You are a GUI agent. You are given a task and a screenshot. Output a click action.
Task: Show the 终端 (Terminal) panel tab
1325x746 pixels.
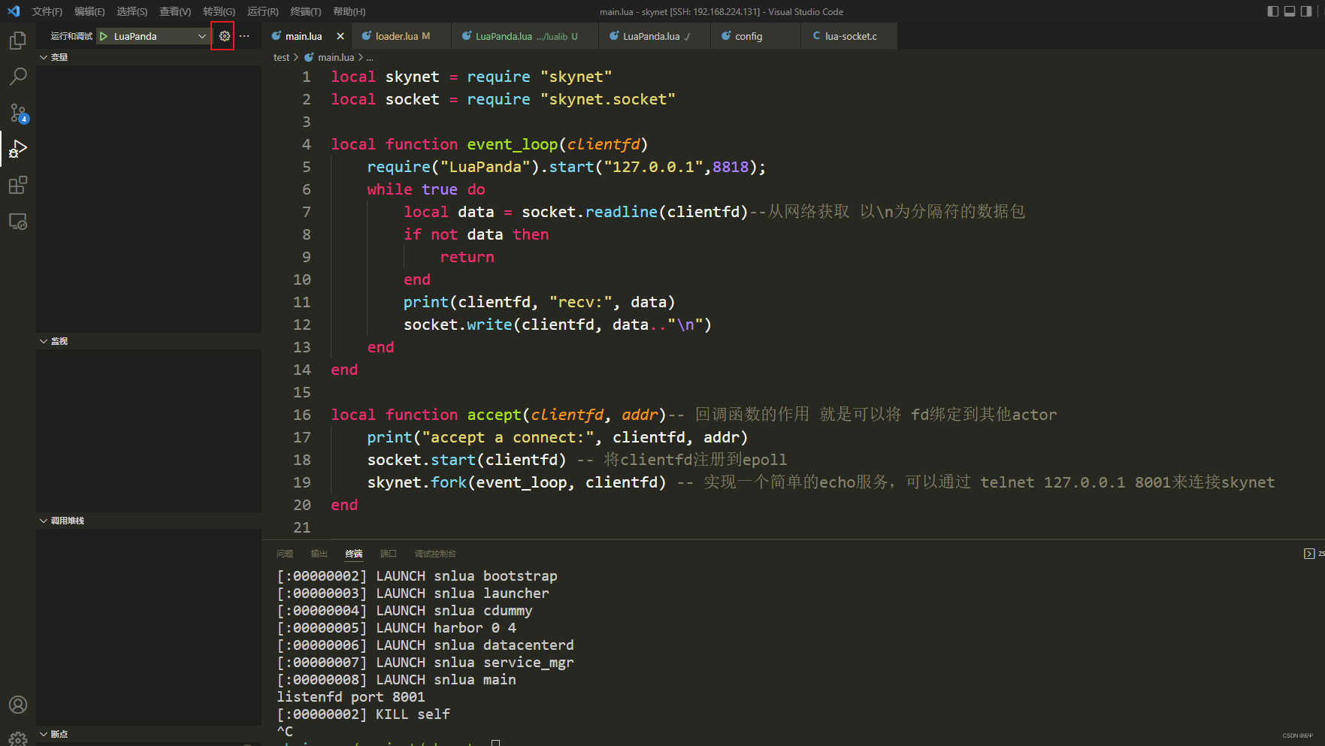[354, 554]
